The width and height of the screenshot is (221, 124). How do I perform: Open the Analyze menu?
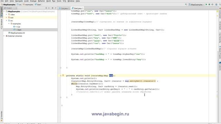(x=33, y=1)
